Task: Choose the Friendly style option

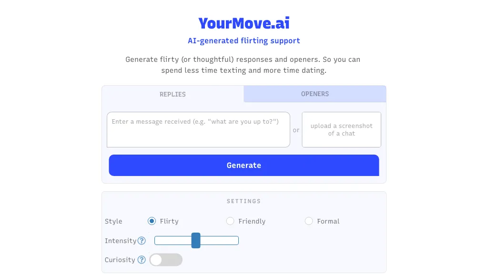Action: tap(230, 221)
